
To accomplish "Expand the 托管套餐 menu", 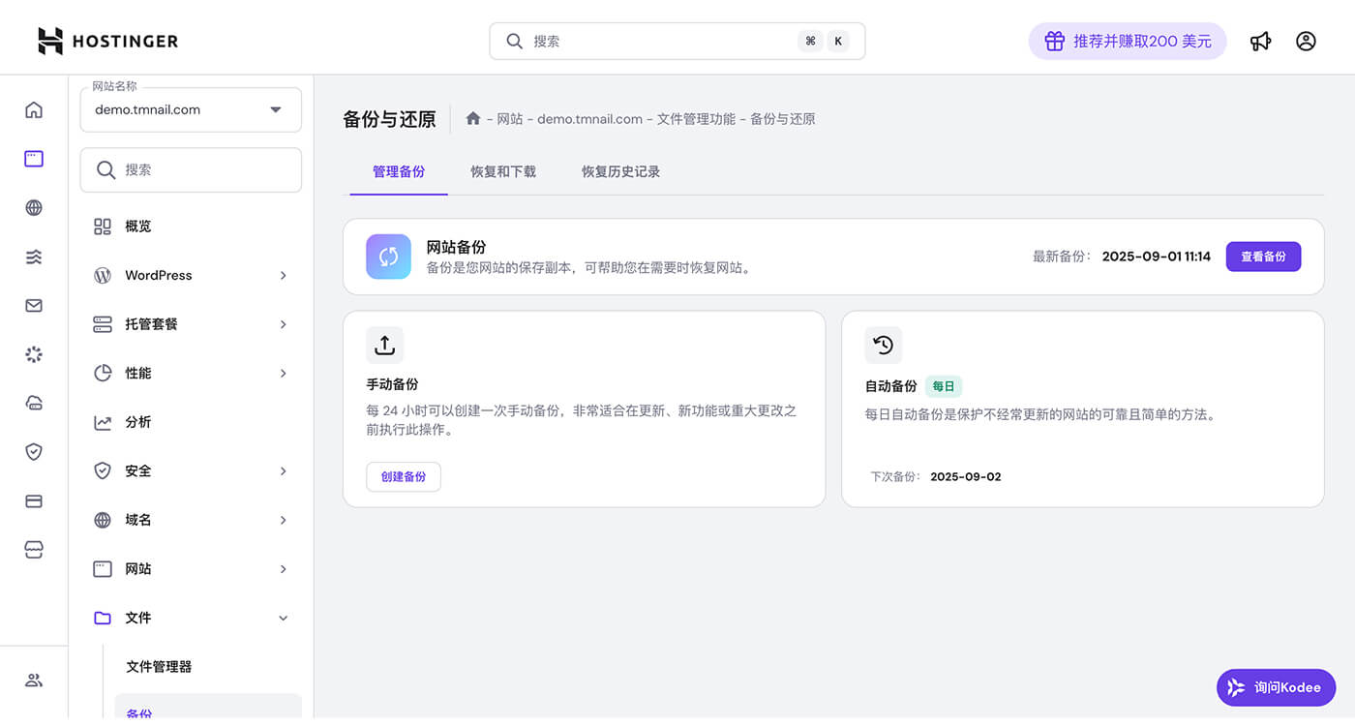I will 283,324.
